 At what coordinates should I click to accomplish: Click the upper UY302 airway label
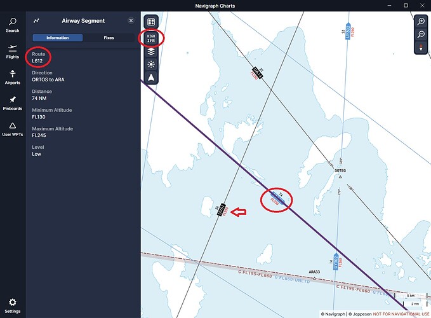pyautogui.click(x=348, y=31)
